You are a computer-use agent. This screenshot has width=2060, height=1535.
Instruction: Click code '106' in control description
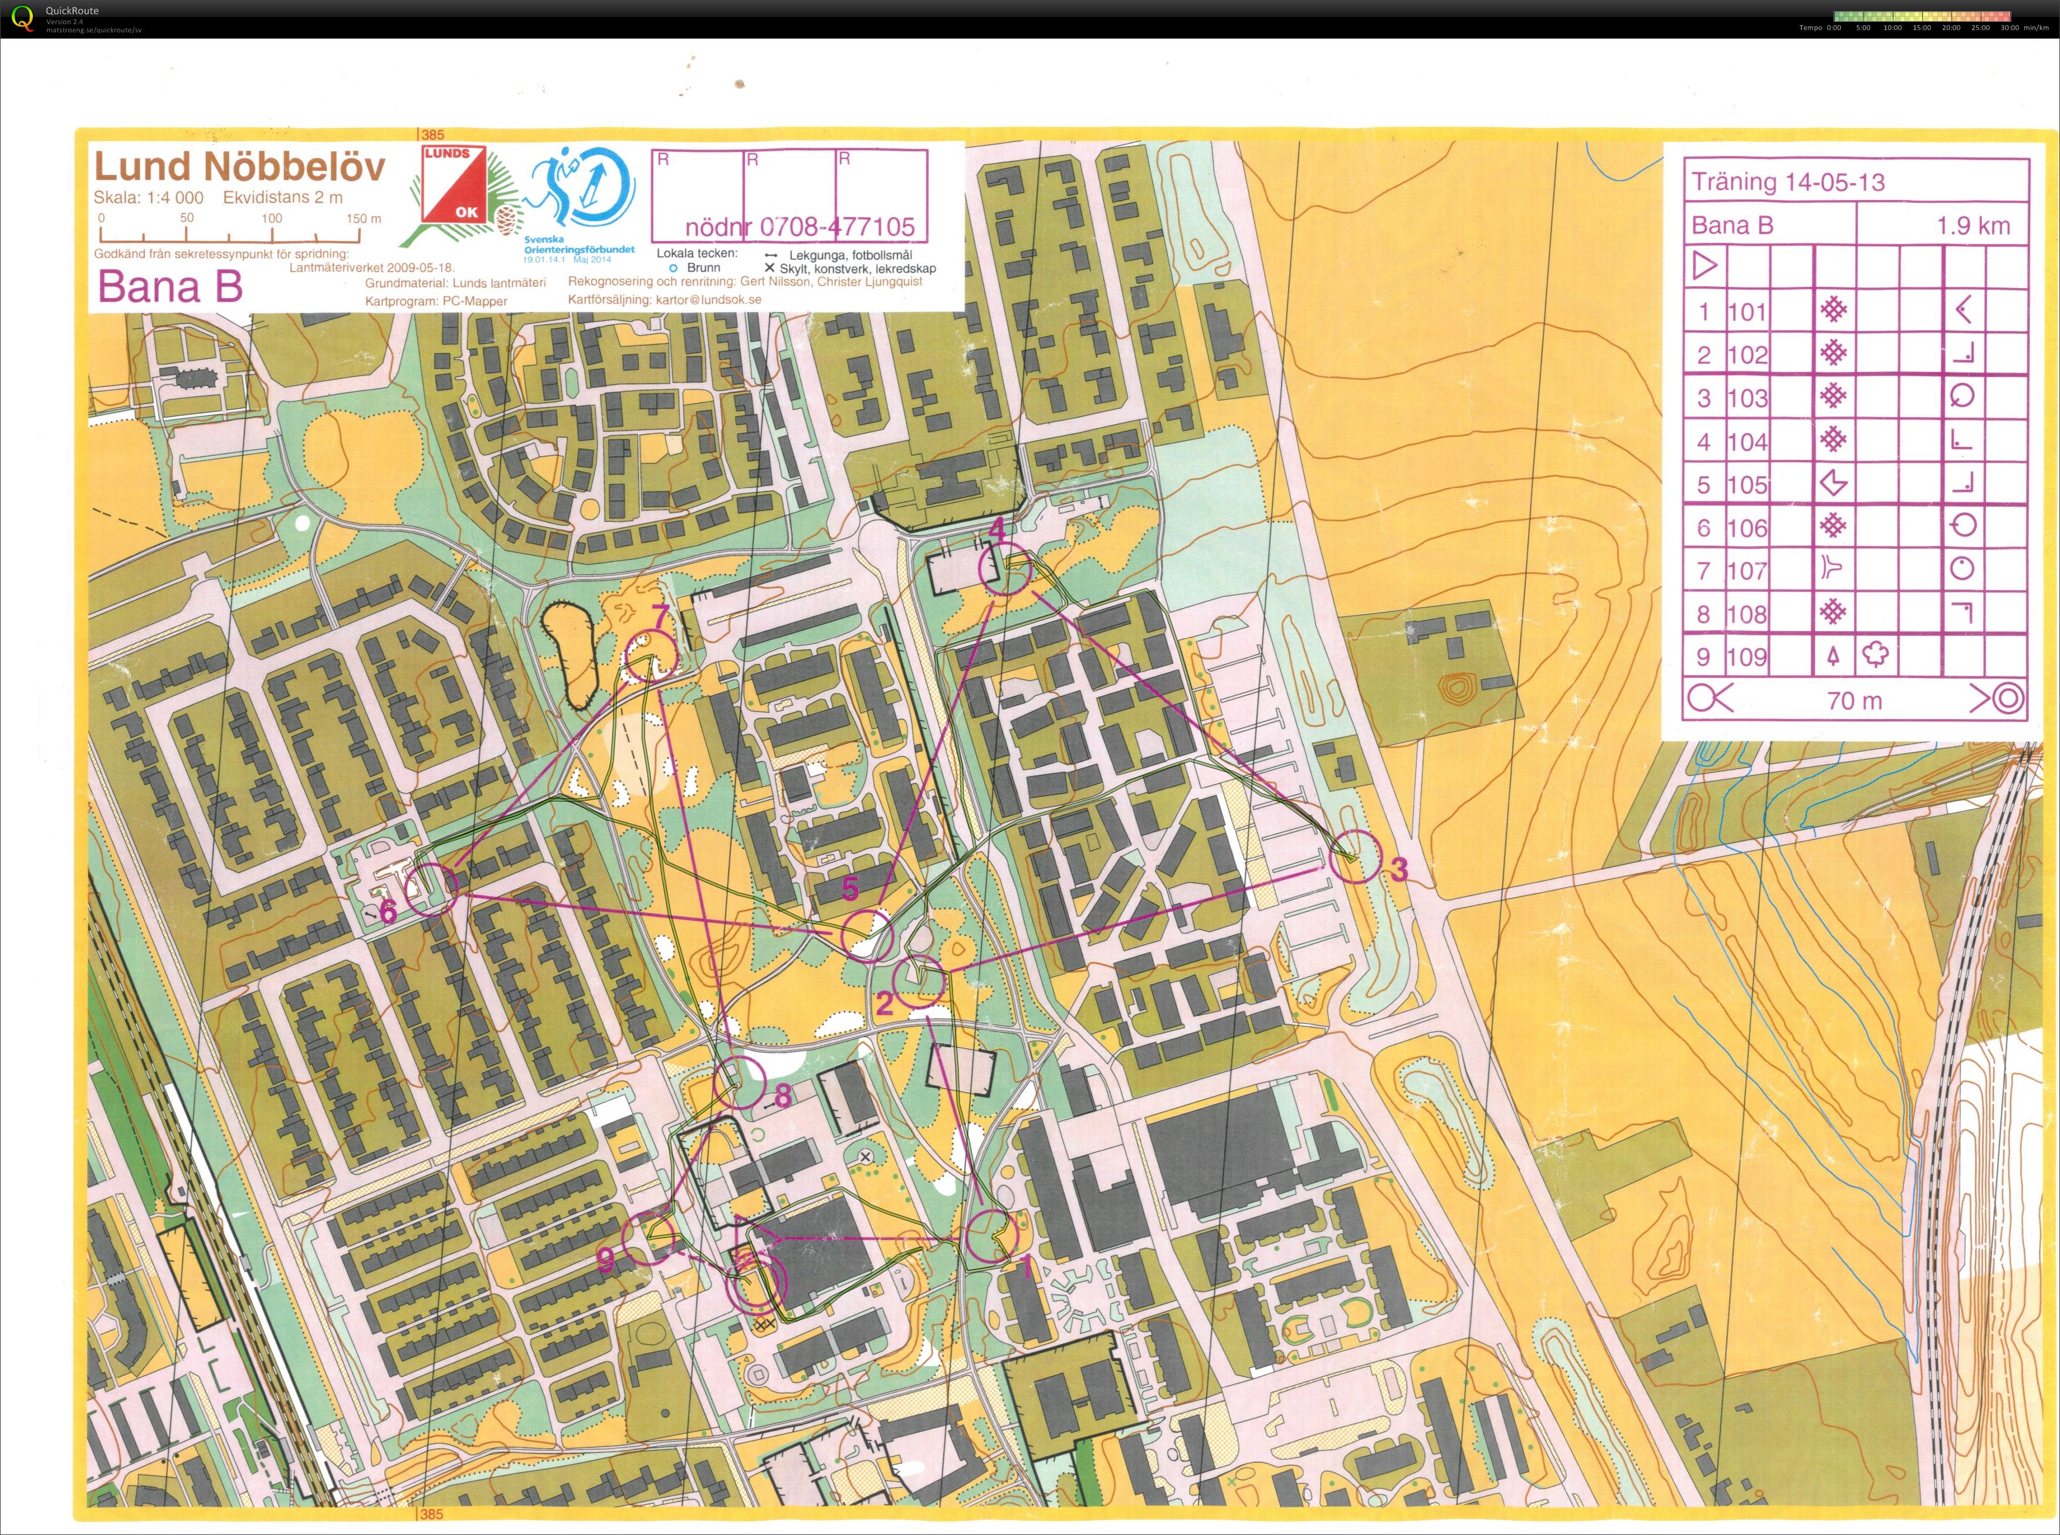1747,528
